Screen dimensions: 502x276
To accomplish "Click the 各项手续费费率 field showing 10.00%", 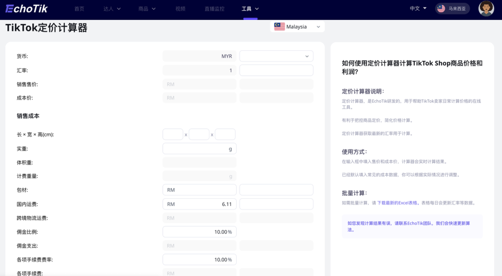I will coord(199,260).
